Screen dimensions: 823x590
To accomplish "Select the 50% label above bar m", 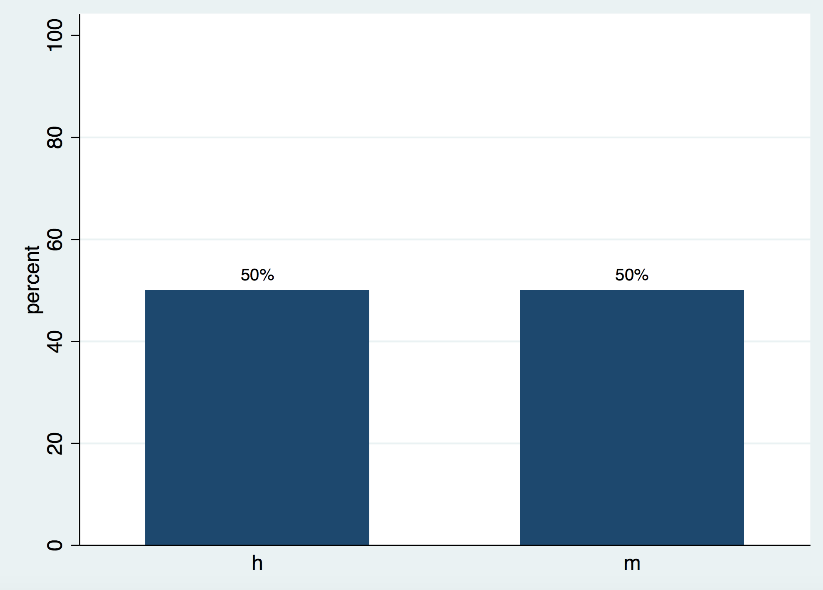I will pyautogui.click(x=631, y=275).
